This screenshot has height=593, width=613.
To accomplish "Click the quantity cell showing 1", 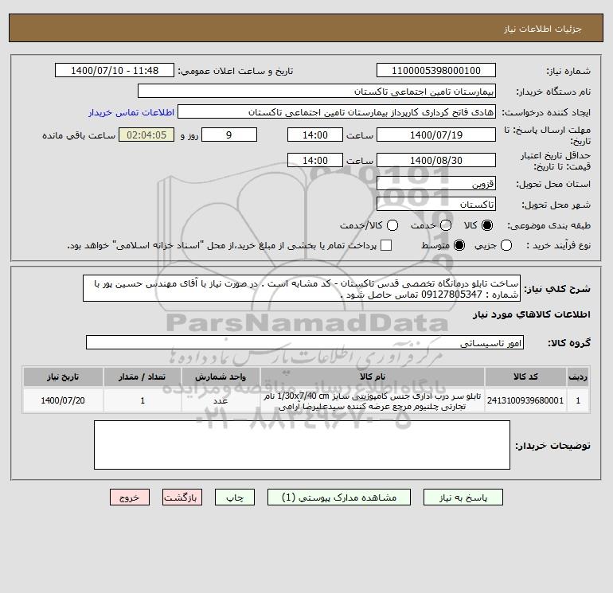I will 143,400.
